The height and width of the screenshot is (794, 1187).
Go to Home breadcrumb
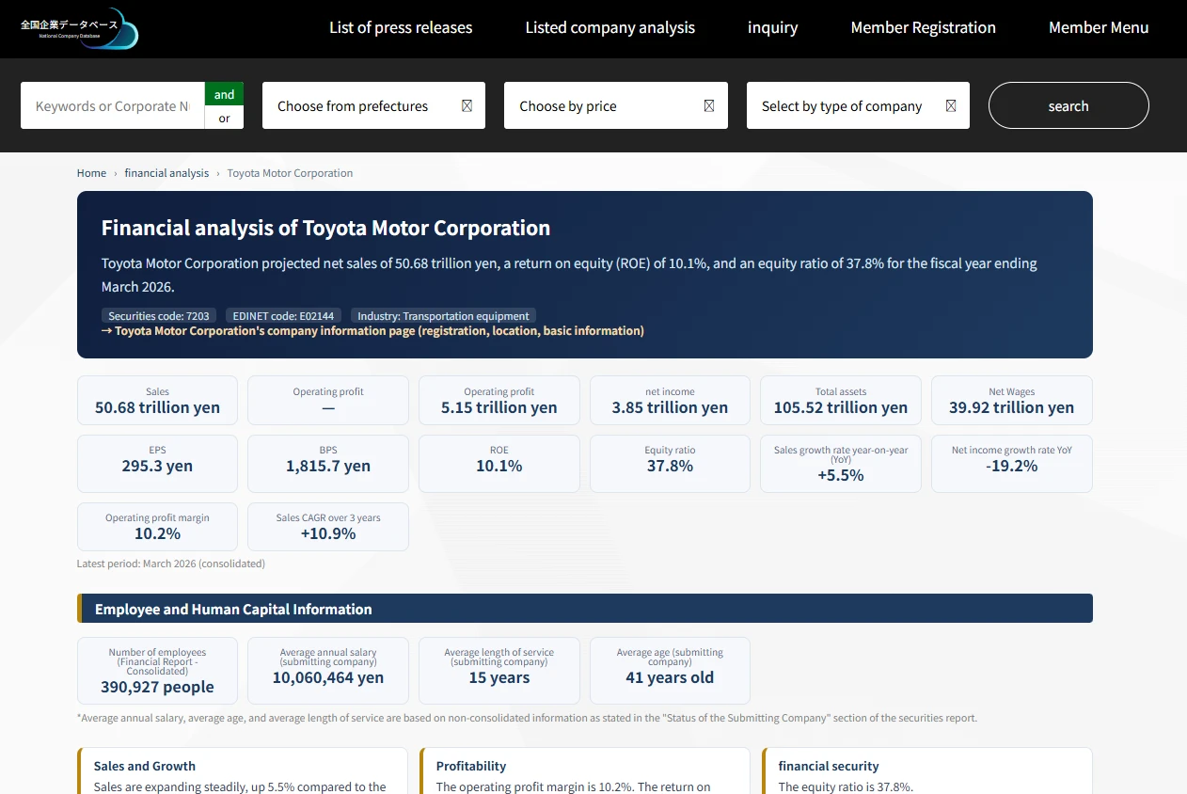click(91, 173)
